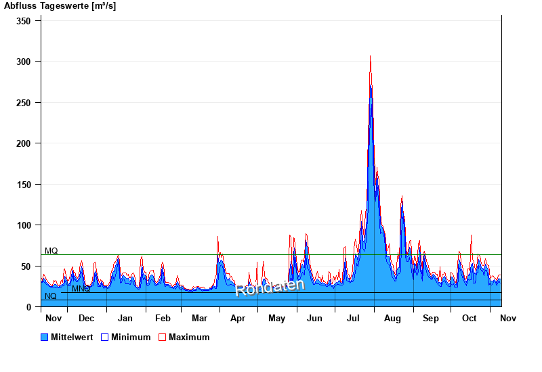This screenshot has width=542, height=372.
Task: Click the red-outlined Maximum legend swatch
Action: (162, 337)
